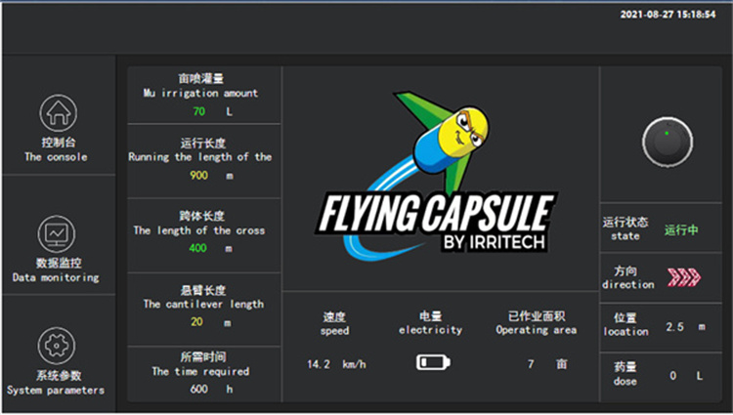Click the console home icon
The height and width of the screenshot is (415, 733).
(55, 114)
